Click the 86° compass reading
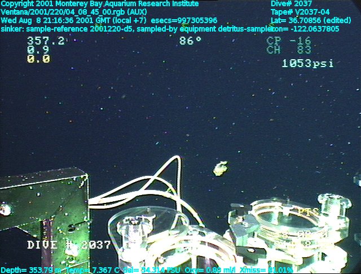 tap(191, 41)
